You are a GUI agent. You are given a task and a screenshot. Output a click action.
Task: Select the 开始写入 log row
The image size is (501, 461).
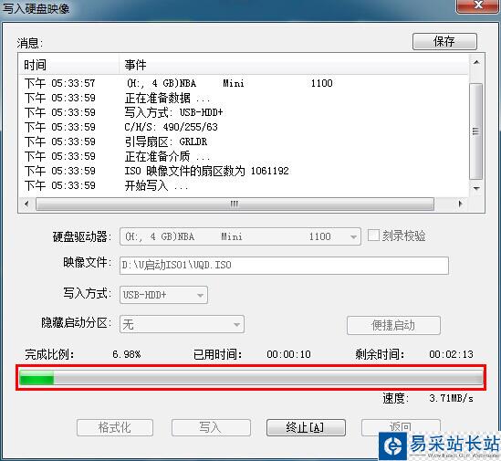(244, 185)
